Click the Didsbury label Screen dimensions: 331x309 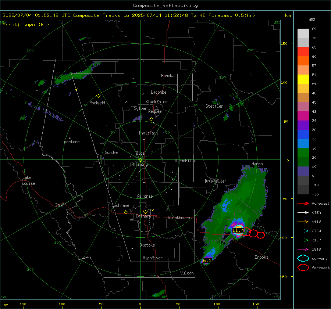[x=139, y=165]
